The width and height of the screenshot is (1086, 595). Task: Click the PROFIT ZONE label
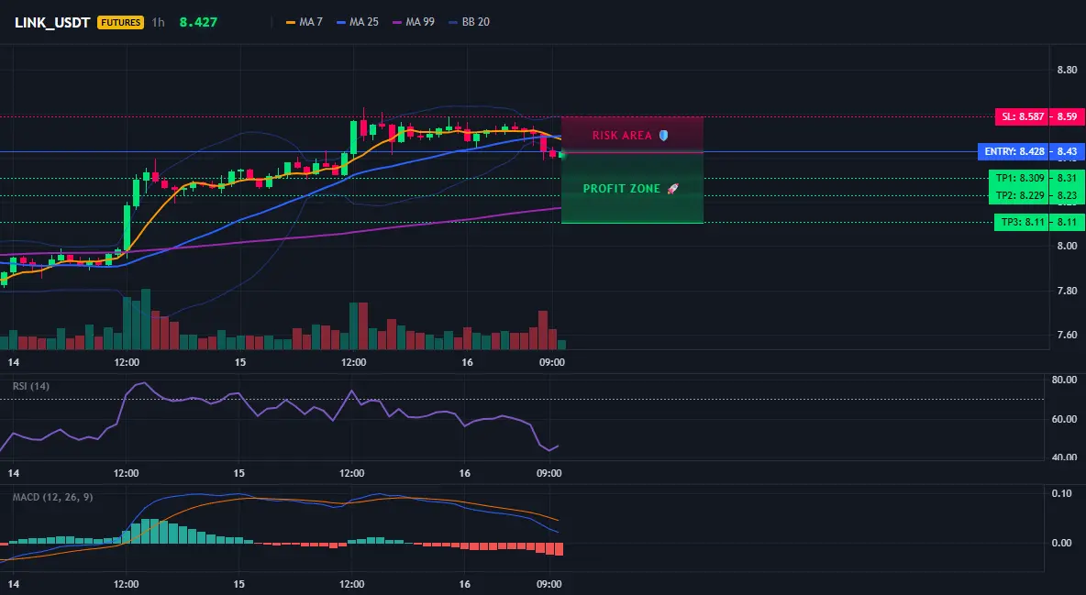point(622,189)
